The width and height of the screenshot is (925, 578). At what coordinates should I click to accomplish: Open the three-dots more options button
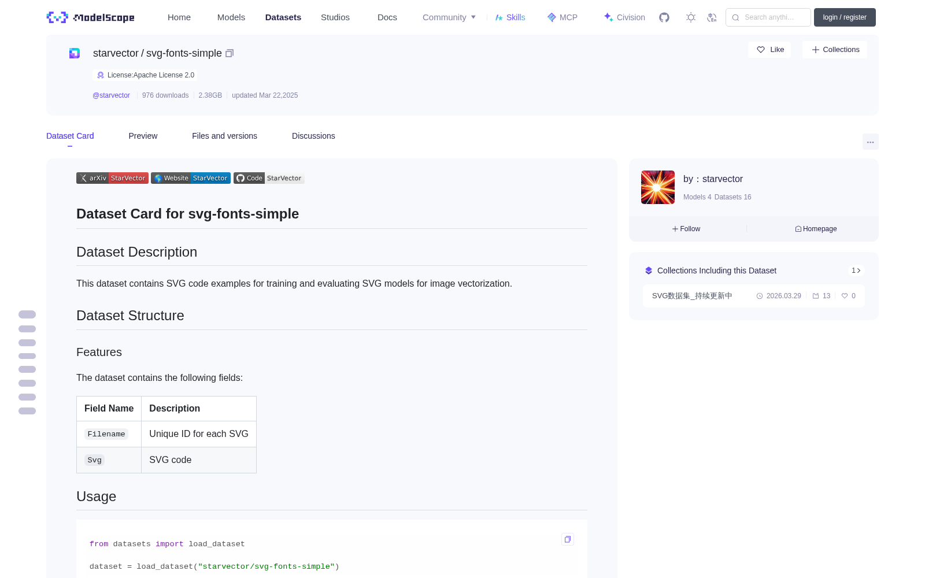871,142
